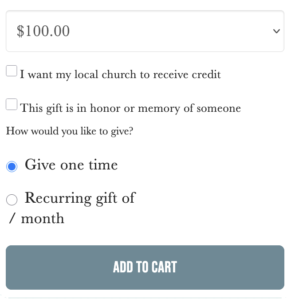Check the local church credit checkbox
Viewport: 291px width, 299px height.
point(12,71)
